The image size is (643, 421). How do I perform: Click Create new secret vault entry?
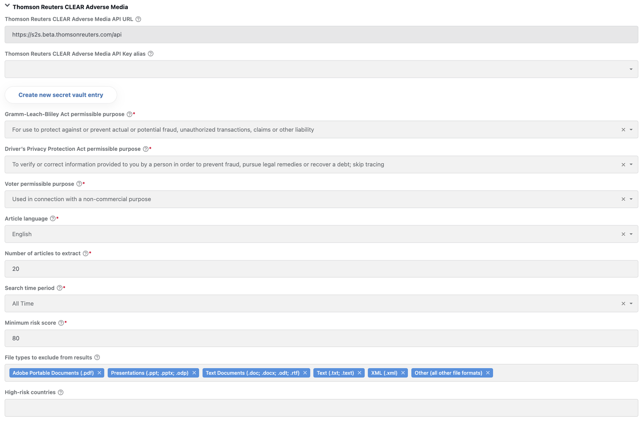click(x=61, y=95)
